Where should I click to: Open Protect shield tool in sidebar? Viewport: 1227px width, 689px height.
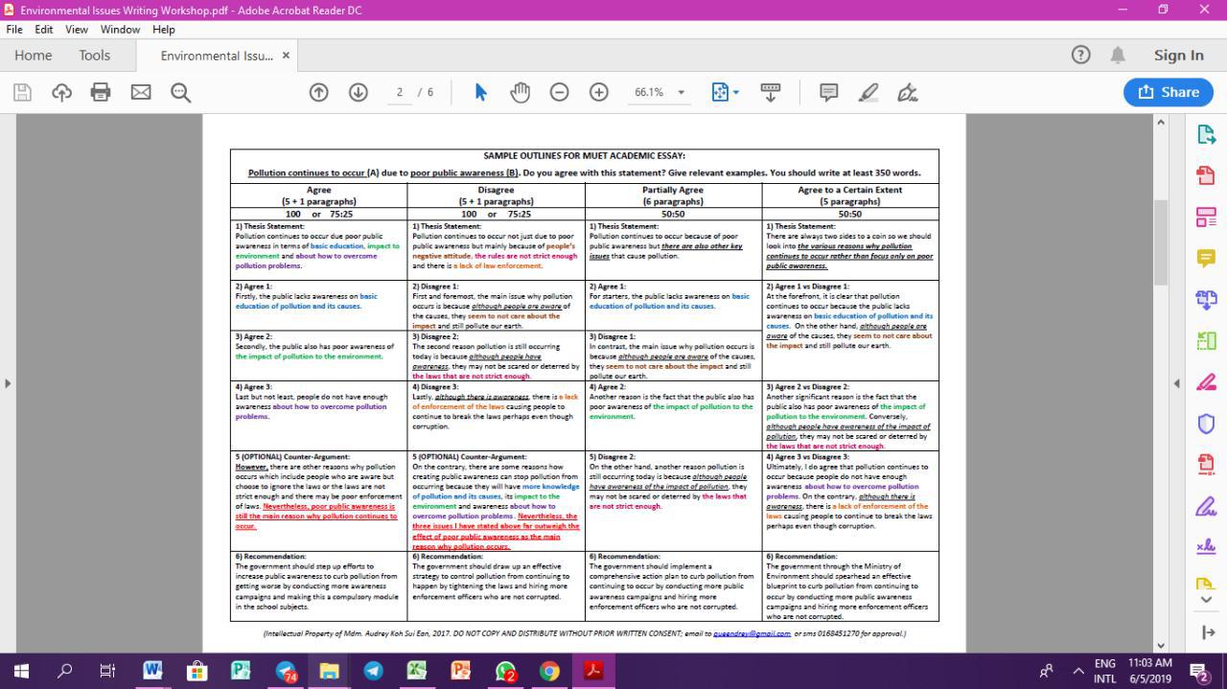coord(1206,423)
